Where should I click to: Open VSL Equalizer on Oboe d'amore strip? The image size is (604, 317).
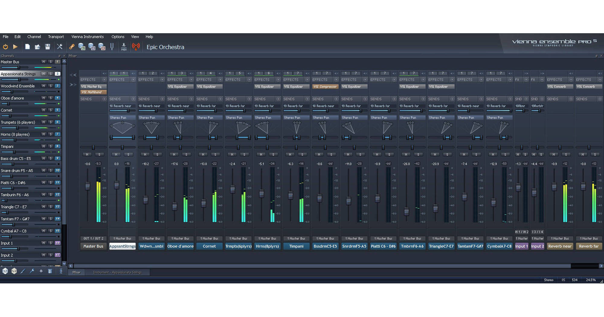pyautogui.click(x=180, y=87)
